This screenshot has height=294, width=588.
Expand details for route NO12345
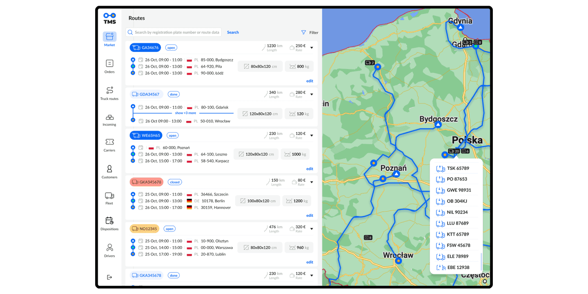click(x=312, y=229)
